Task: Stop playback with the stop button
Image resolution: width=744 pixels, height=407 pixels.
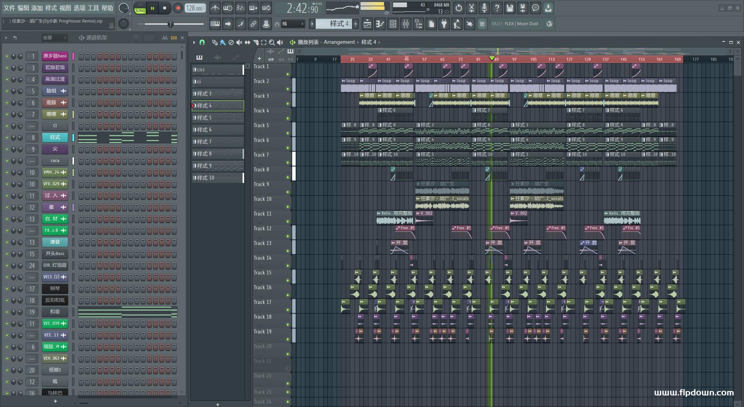Action: (x=165, y=8)
